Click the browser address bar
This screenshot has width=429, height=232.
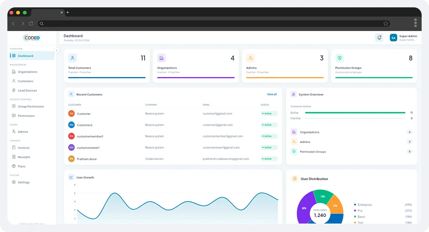pyautogui.click(x=214, y=23)
